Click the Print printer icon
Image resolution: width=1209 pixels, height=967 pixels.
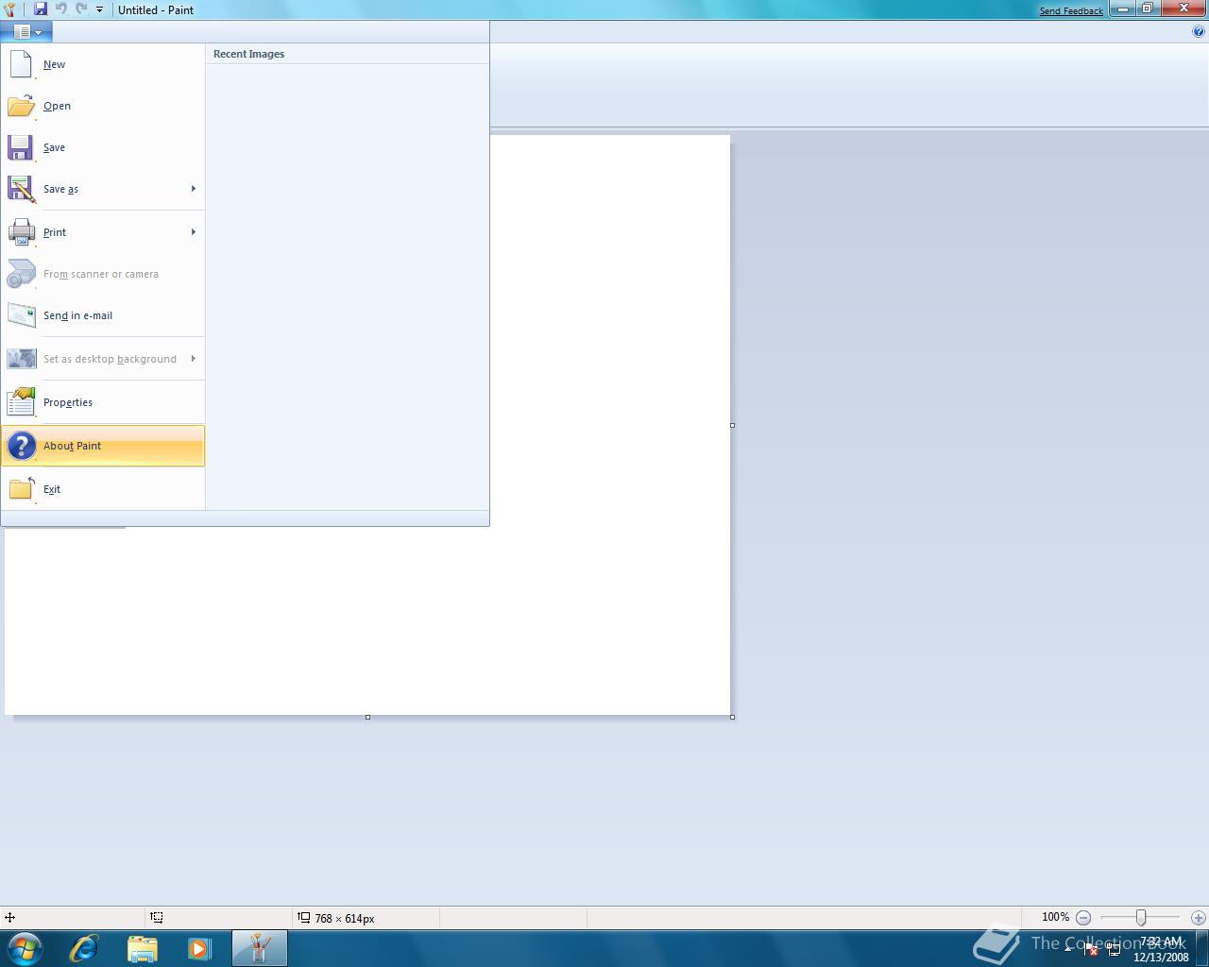point(21,232)
